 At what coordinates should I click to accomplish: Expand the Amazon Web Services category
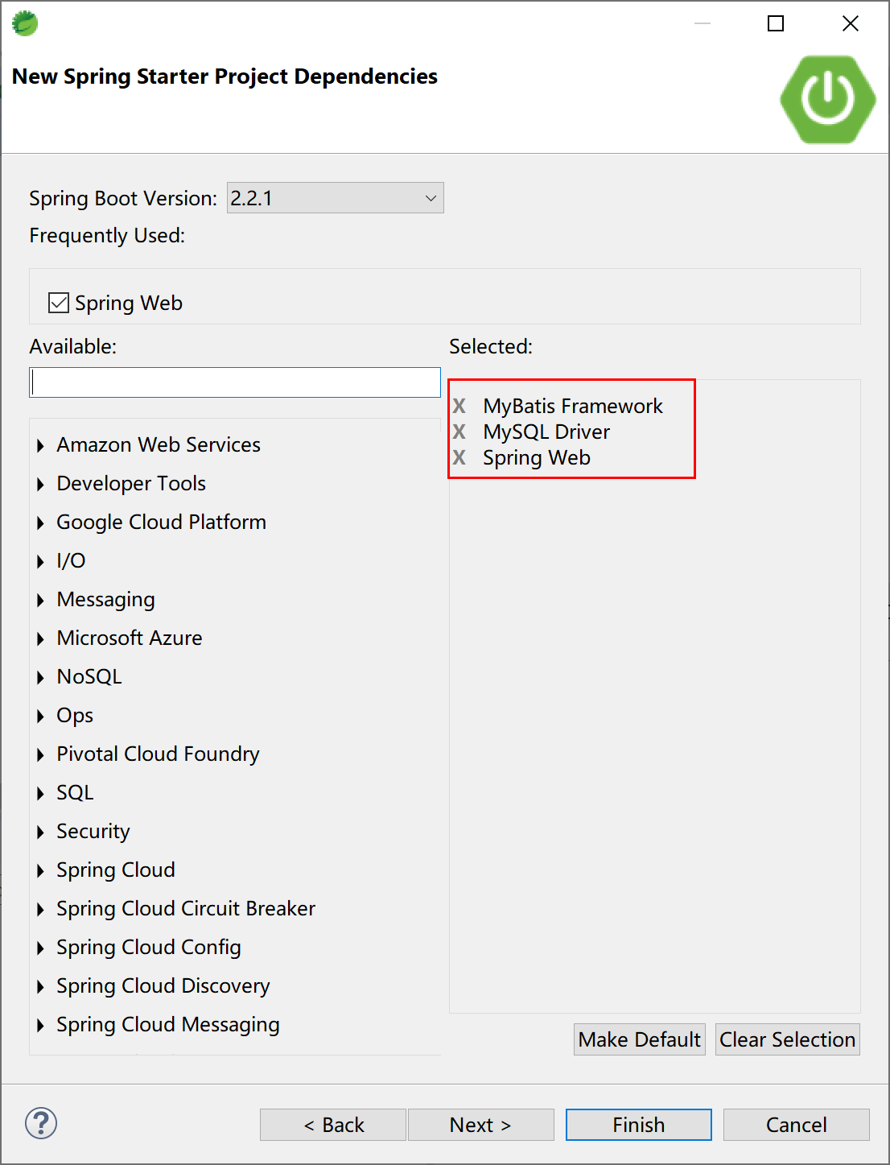click(x=40, y=445)
